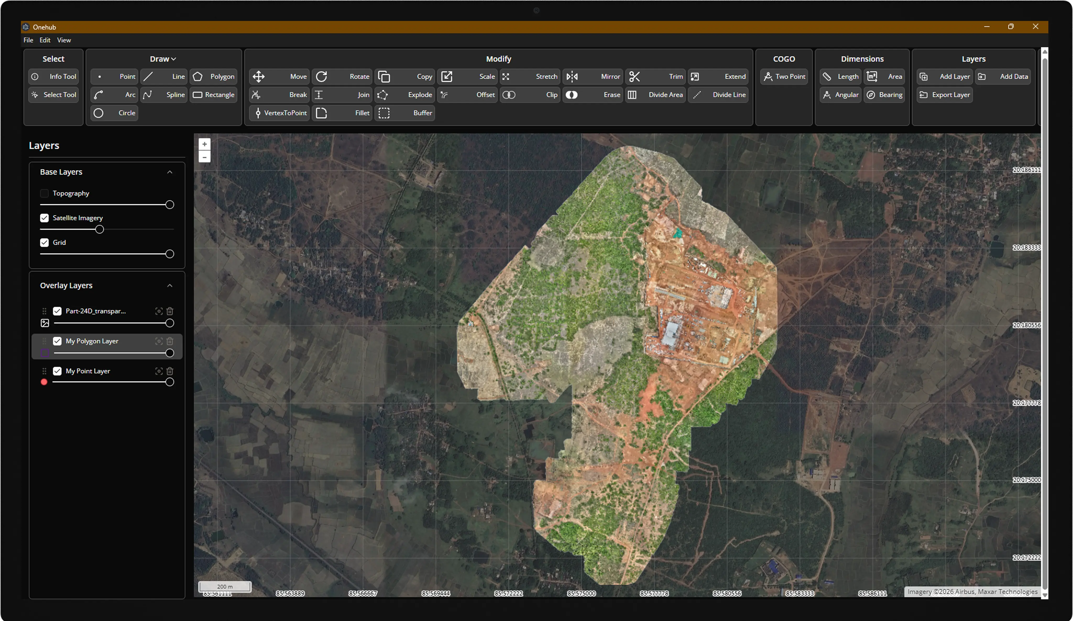Image resolution: width=1073 pixels, height=621 pixels.
Task: Toggle My Polygon Layer visibility checkbox
Action: point(57,341)
